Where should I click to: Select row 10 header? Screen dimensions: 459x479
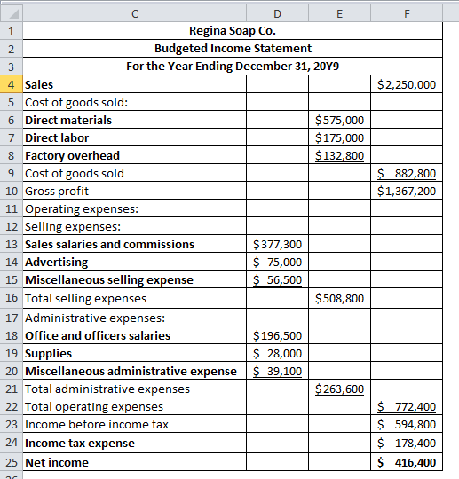click(12, 191)
